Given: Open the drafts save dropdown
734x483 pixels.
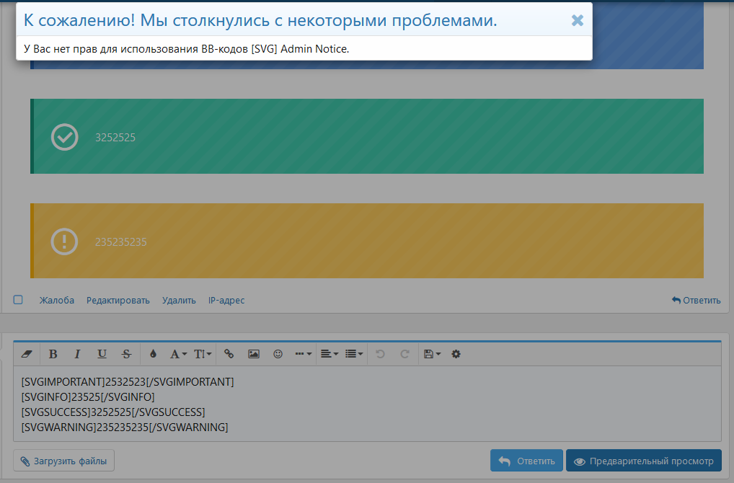Looking at the screenshot, I should [430, 354].
